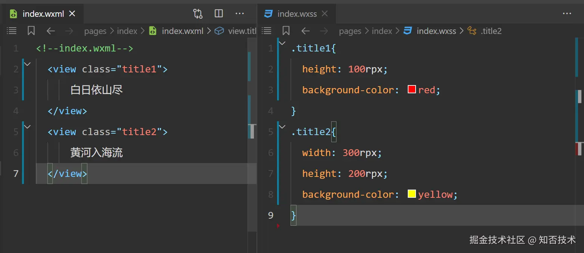Go forward with right arrow in left editor
This screenshot has width=584, height=253.
69,31
